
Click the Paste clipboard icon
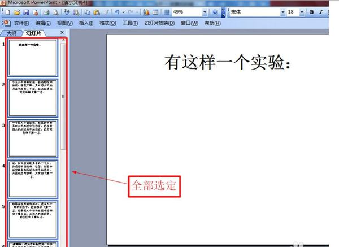coord(97,12)
